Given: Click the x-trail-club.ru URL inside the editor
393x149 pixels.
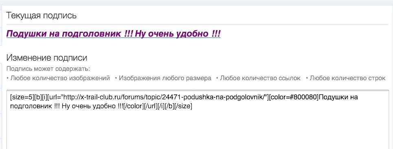Looking at the screenshot, I should tap(162, 97).
